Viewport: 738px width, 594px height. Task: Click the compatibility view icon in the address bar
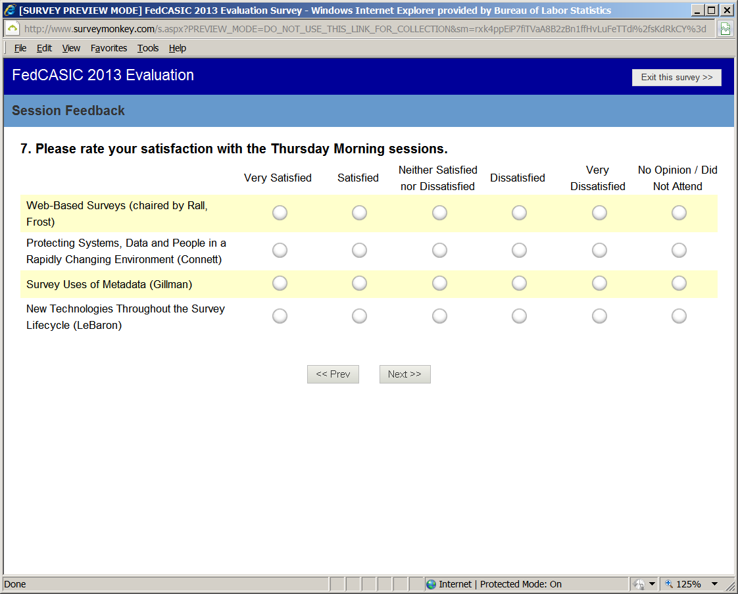click(x=726, y=29)
